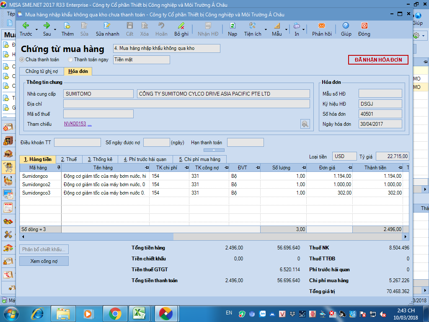Screen dimensions: 429x322
Task: Open the Tiện ích utilities icon
Action: coord(253,29)
